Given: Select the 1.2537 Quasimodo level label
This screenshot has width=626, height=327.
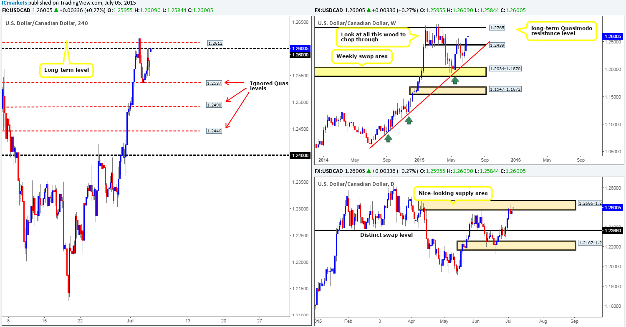Looking at the screenshot, I should [x=215, y=83].
